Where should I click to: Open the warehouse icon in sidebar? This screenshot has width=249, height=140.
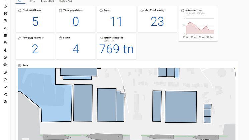pyautogui.click(x=5, y=13)
